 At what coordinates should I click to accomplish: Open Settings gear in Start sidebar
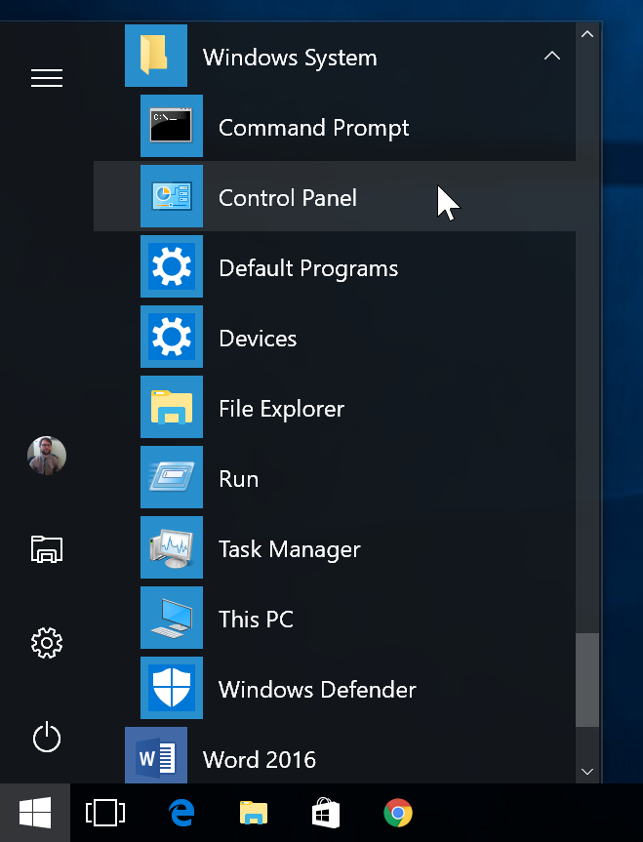[x=47, y=643]
